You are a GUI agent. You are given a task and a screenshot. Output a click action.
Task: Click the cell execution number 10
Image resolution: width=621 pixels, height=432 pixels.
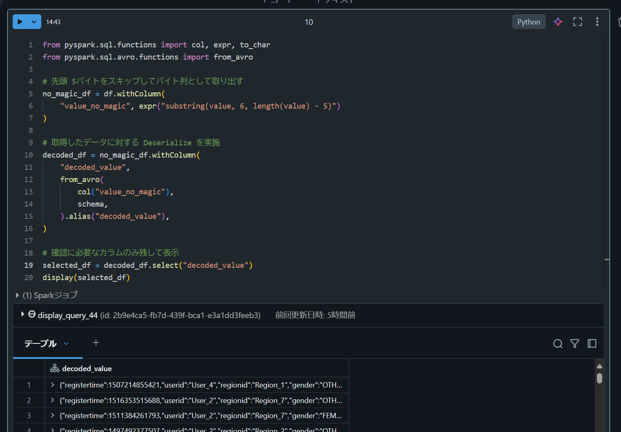[309, 22]
